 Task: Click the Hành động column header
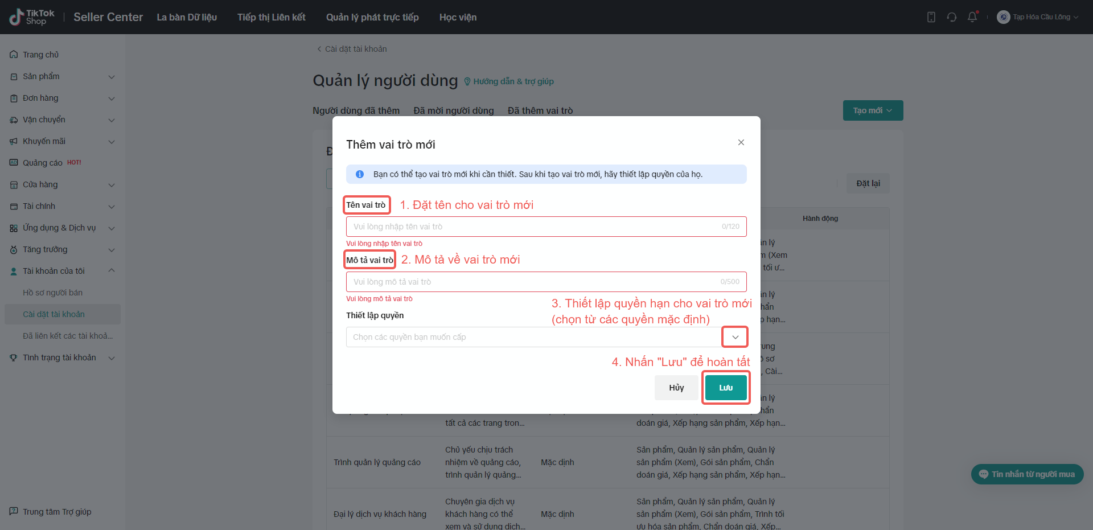point(820,219)
